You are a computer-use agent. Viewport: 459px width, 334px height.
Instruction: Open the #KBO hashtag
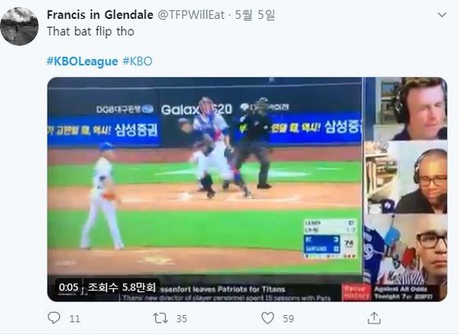click(x=137, y=62)
